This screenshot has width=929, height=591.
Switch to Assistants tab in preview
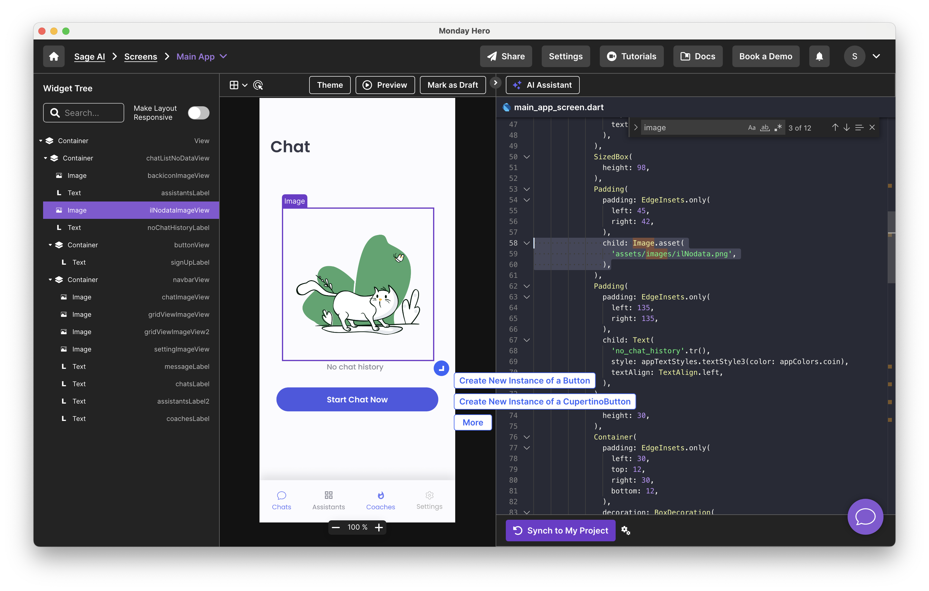coord(328,500)
